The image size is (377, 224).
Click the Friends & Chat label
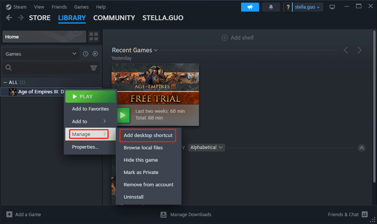pos(343,214)
